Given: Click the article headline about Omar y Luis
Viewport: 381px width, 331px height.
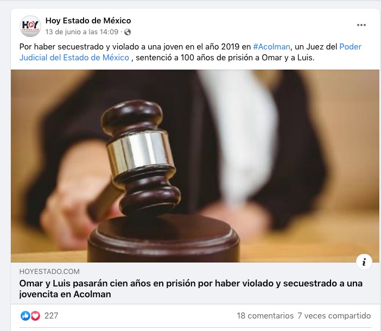Looking at the screenshot, I should [x=190, y=289].
